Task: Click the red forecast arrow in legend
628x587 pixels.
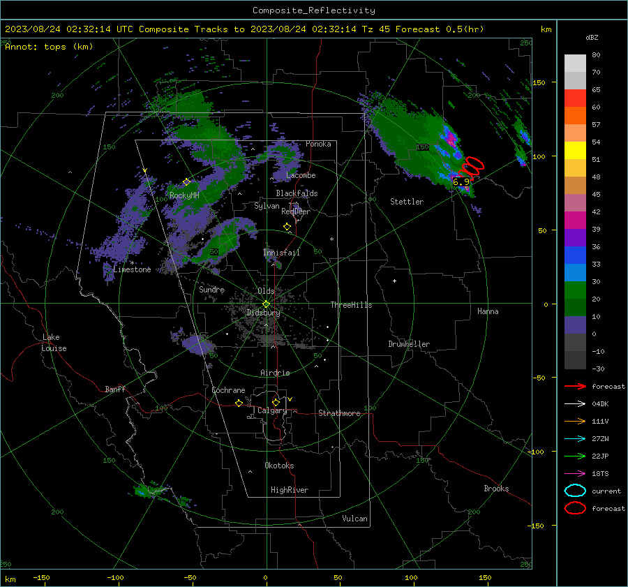Action: (575, 386)
